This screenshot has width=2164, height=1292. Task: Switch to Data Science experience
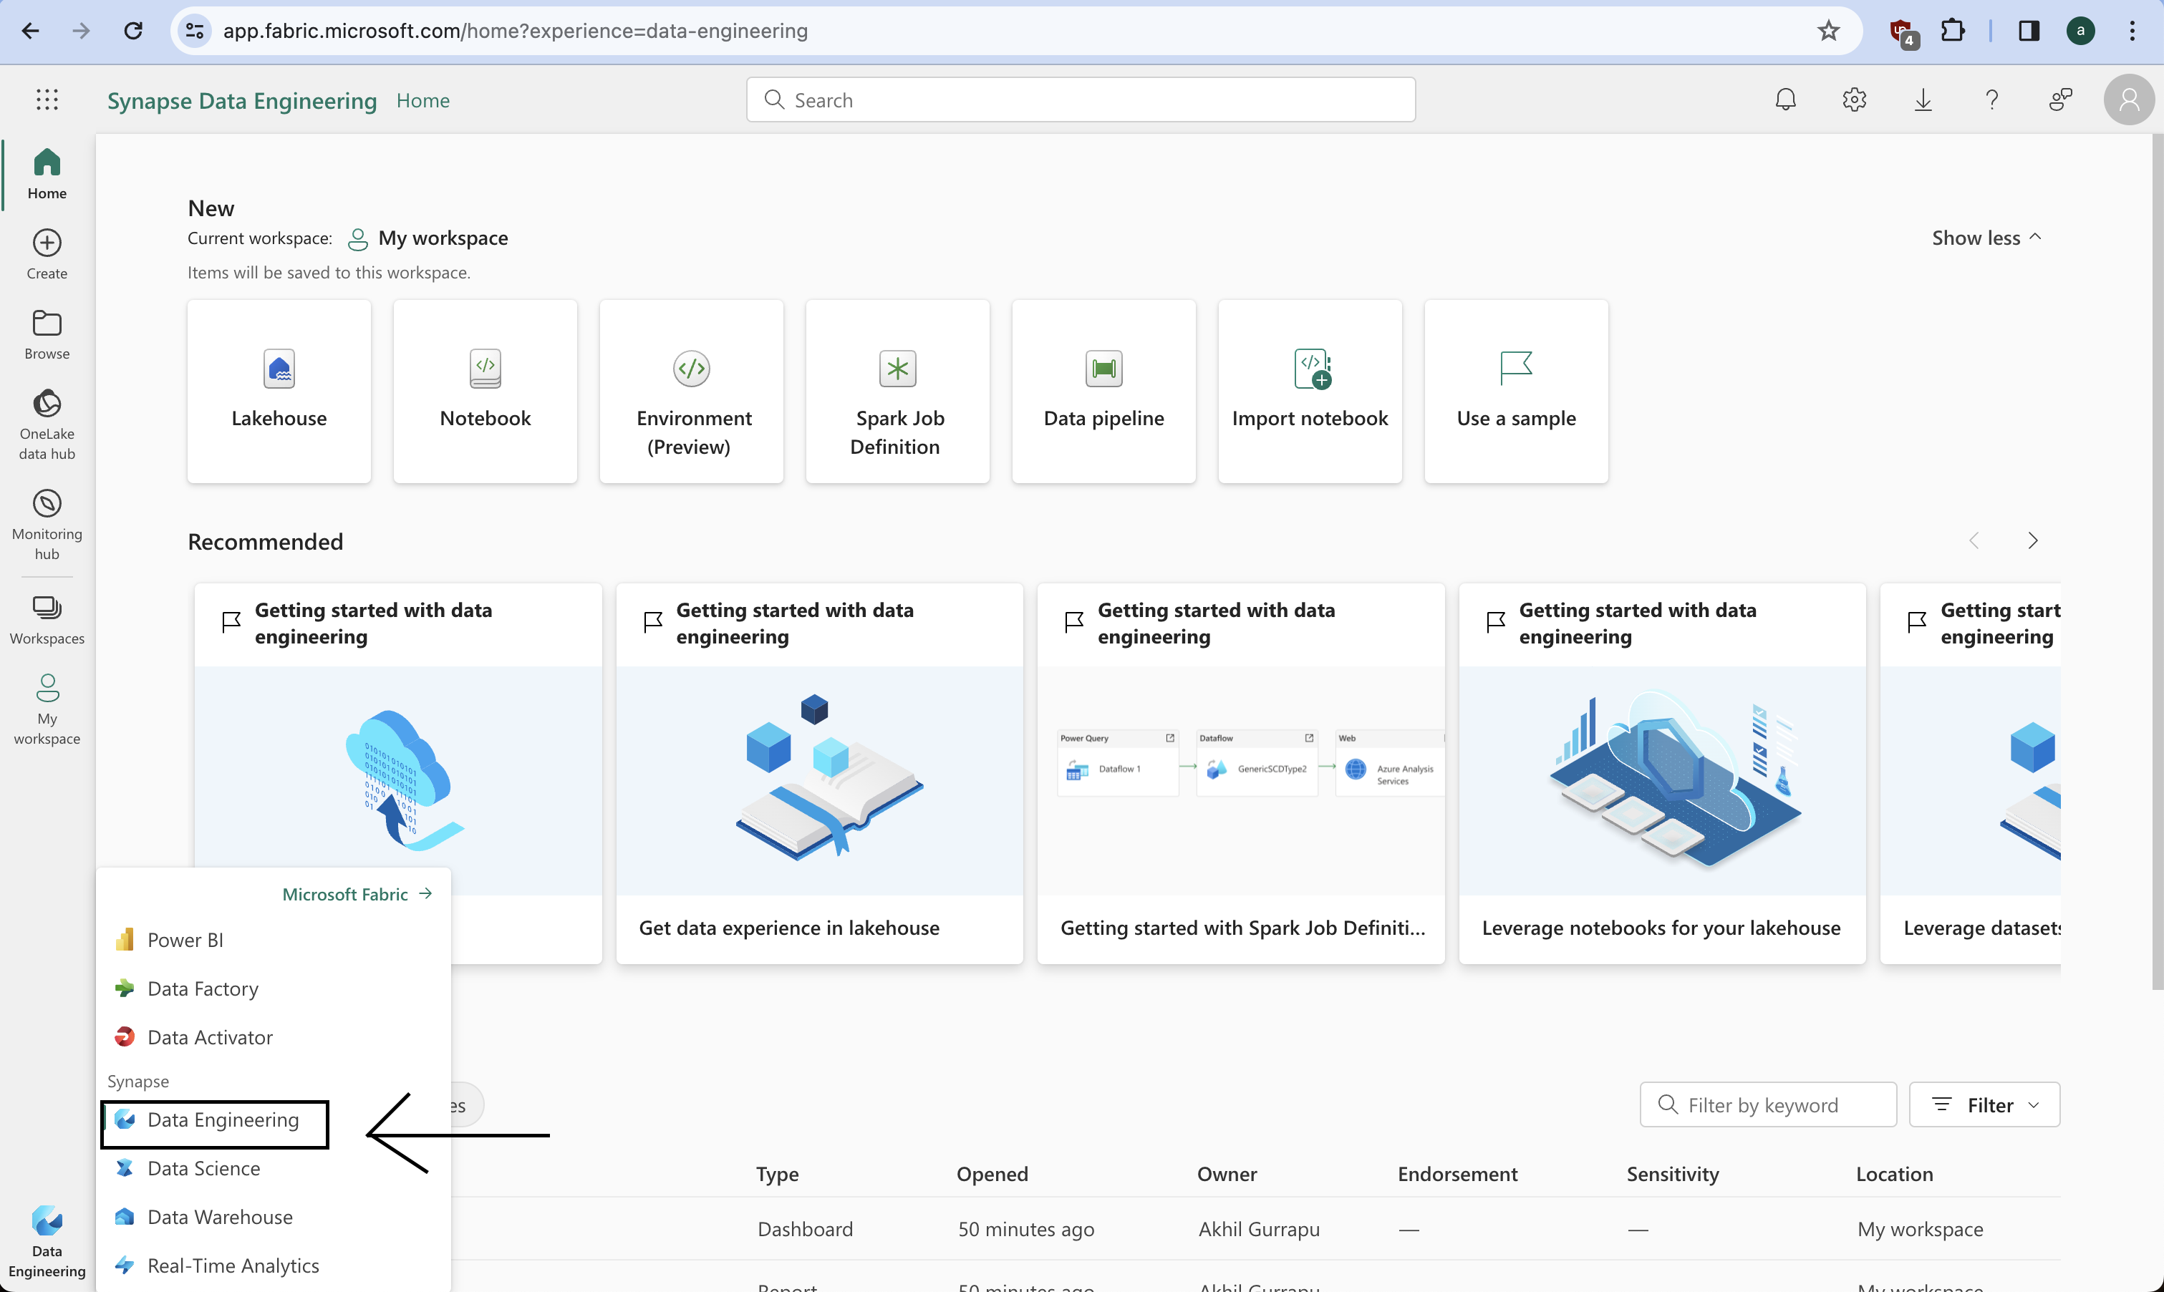coord(274,1168)
